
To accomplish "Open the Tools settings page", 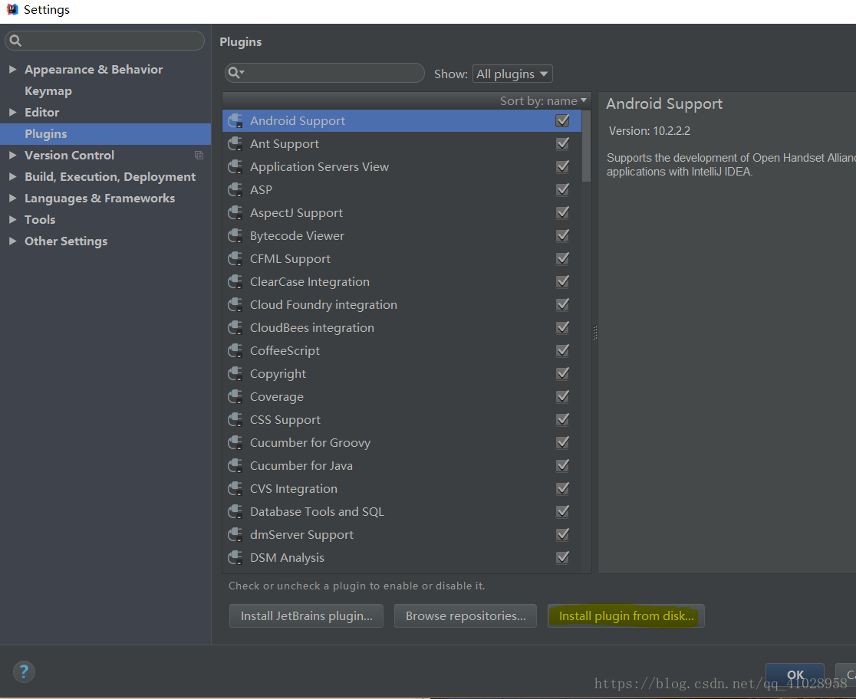I will point(40,219).
